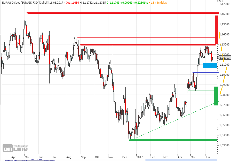
Task: Click the 1,16000 price axis label
Action: (x=224, y=14)
